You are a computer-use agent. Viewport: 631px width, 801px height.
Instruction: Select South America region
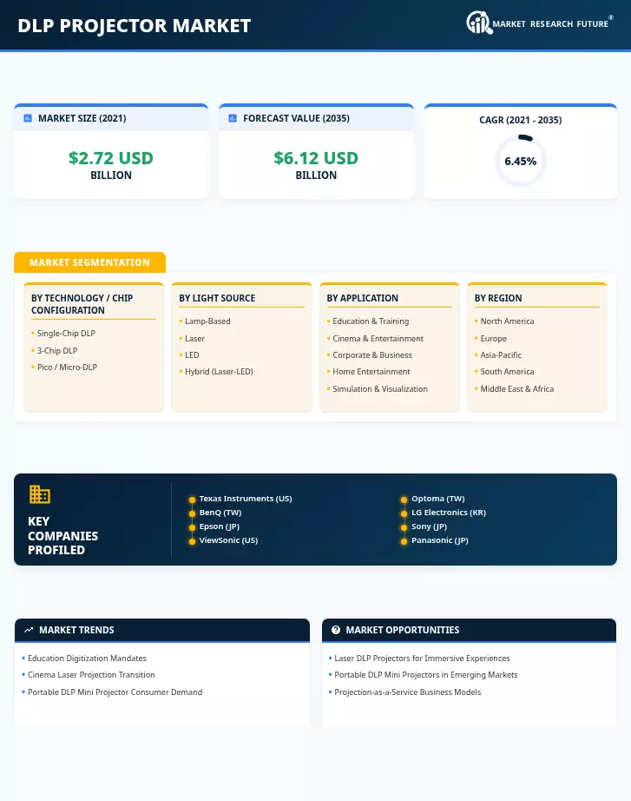pos(507,372)
